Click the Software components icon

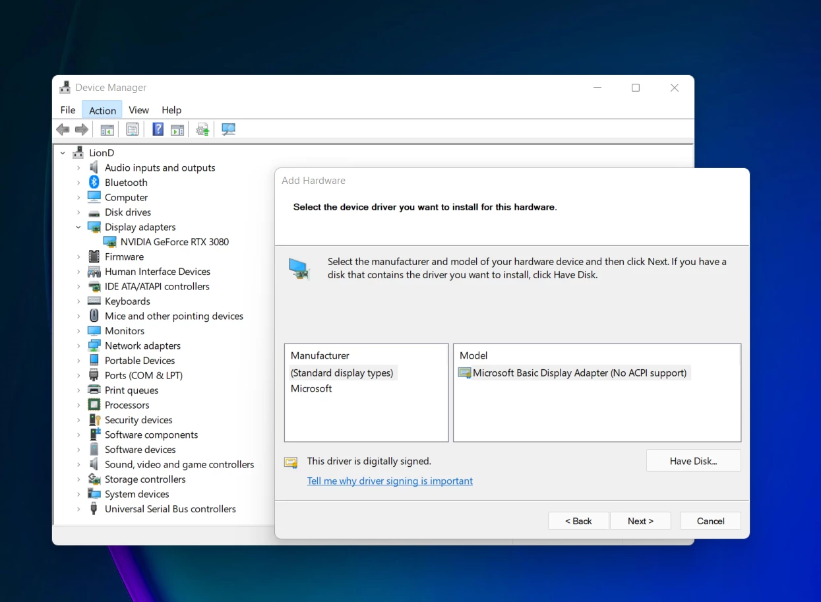tap(94, 435)
